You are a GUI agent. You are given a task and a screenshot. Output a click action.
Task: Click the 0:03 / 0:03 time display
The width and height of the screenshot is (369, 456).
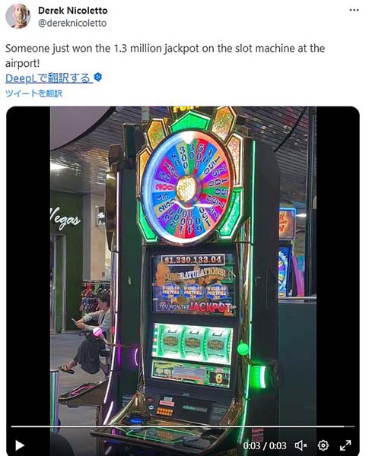click(265, 445)
